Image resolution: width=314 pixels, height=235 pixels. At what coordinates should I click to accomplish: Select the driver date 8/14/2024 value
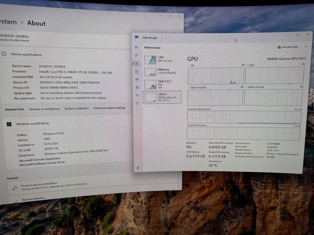(x=272, y=147)
